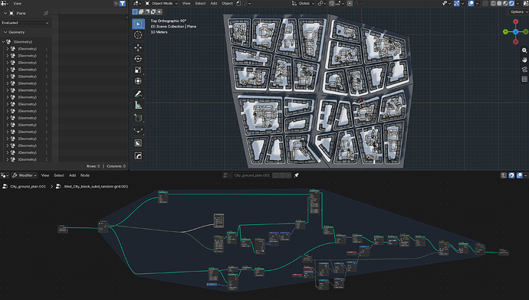Select the Measure tool
The width and height of the screenshot is (529, 300).
click(x=138, y=105)
